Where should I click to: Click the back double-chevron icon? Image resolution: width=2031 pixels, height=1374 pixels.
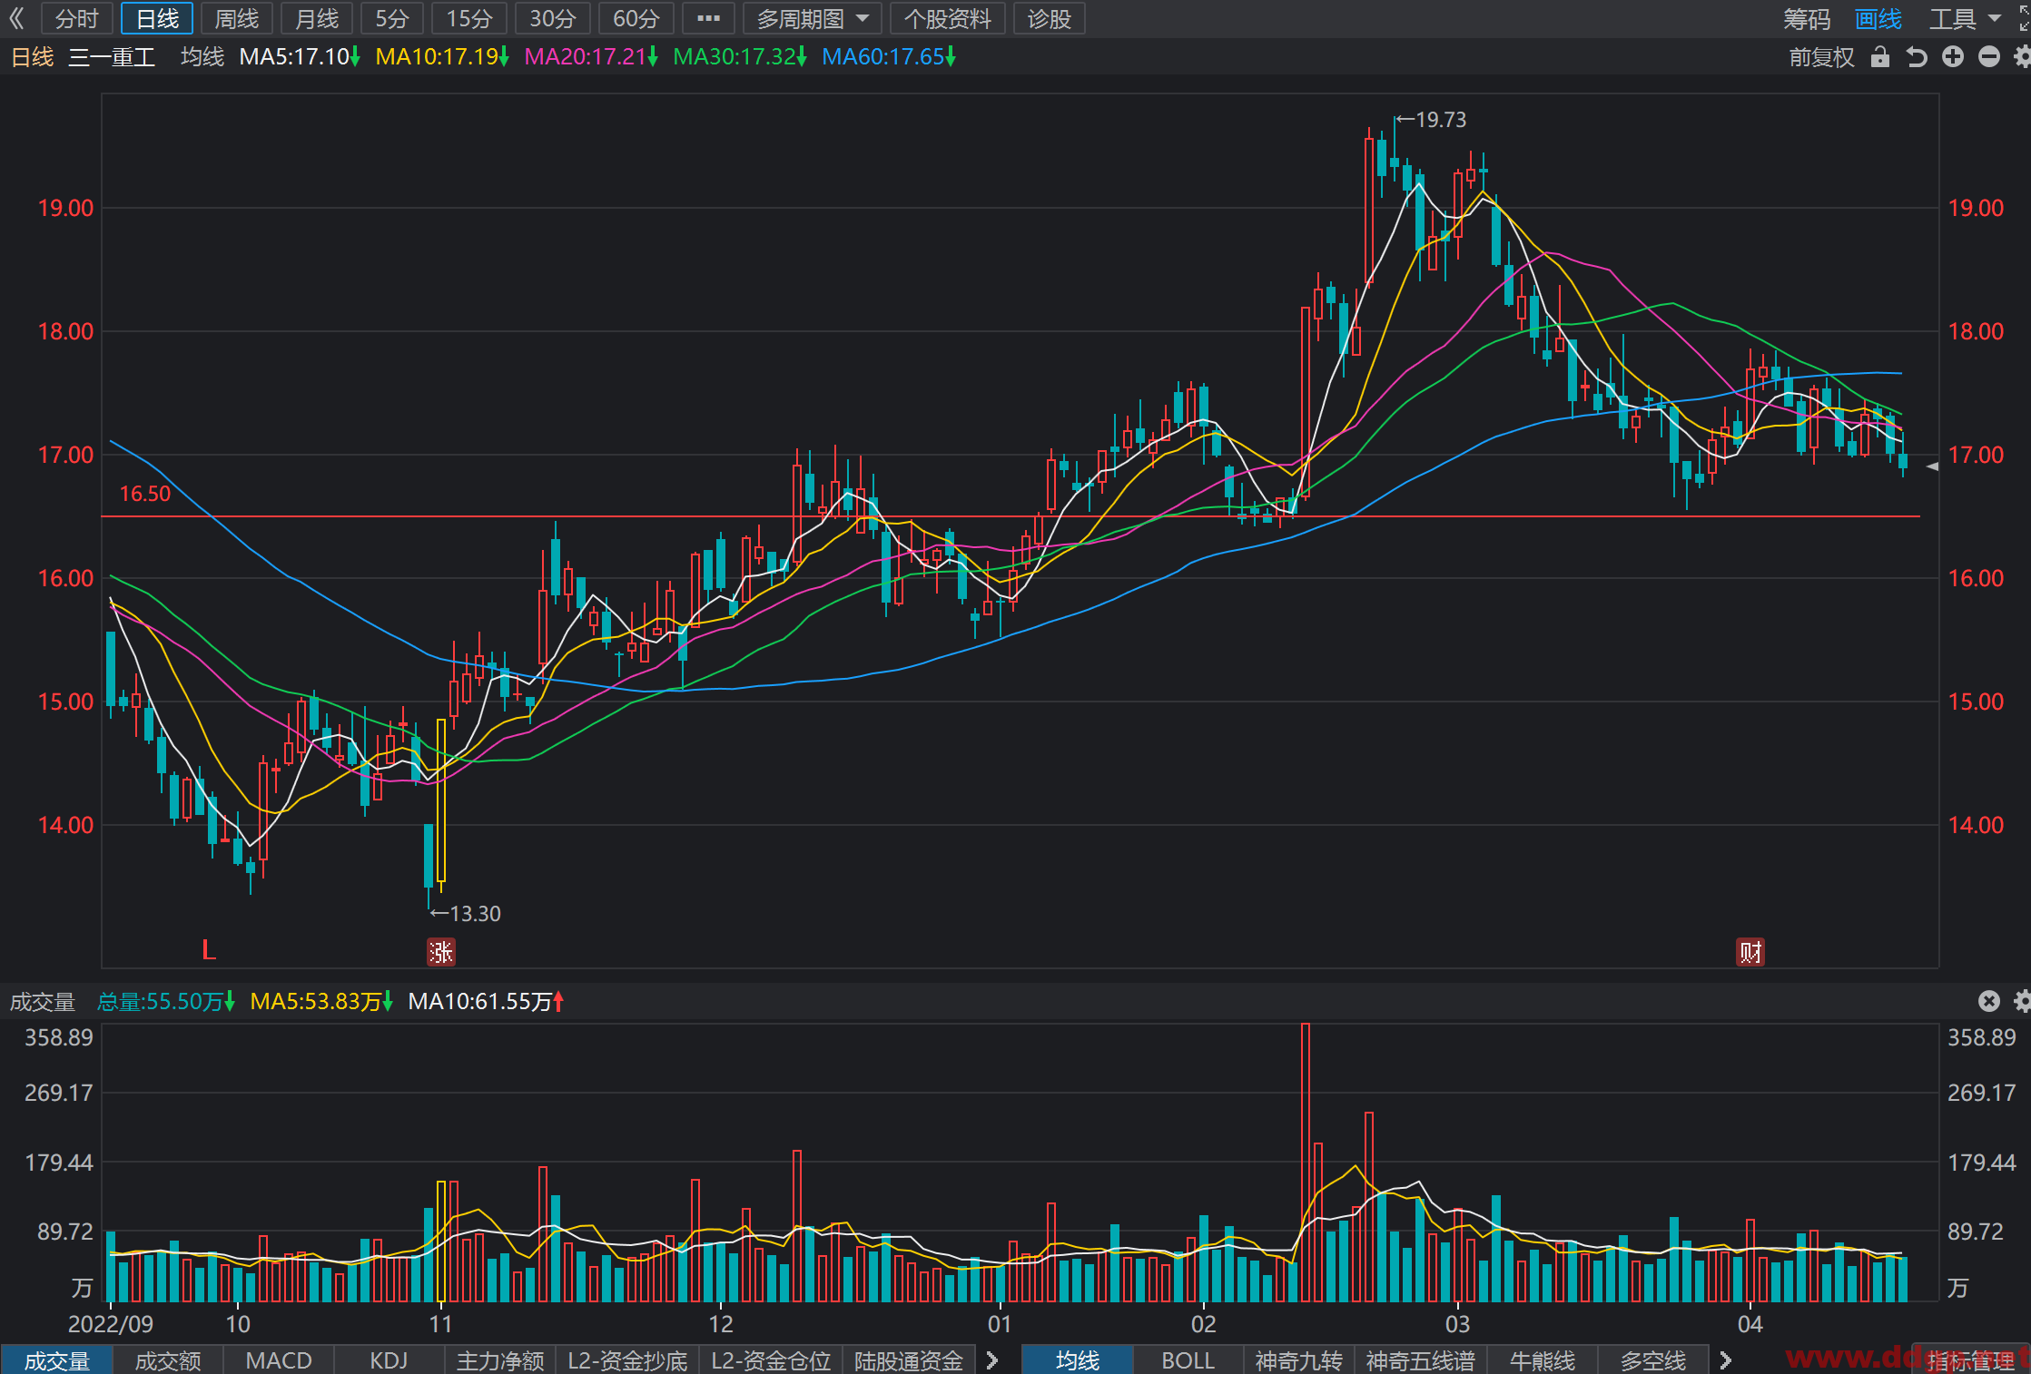click(x=17, y=18)
